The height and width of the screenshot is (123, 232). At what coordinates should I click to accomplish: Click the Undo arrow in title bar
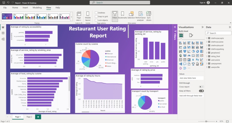click(x=8, y=3)
